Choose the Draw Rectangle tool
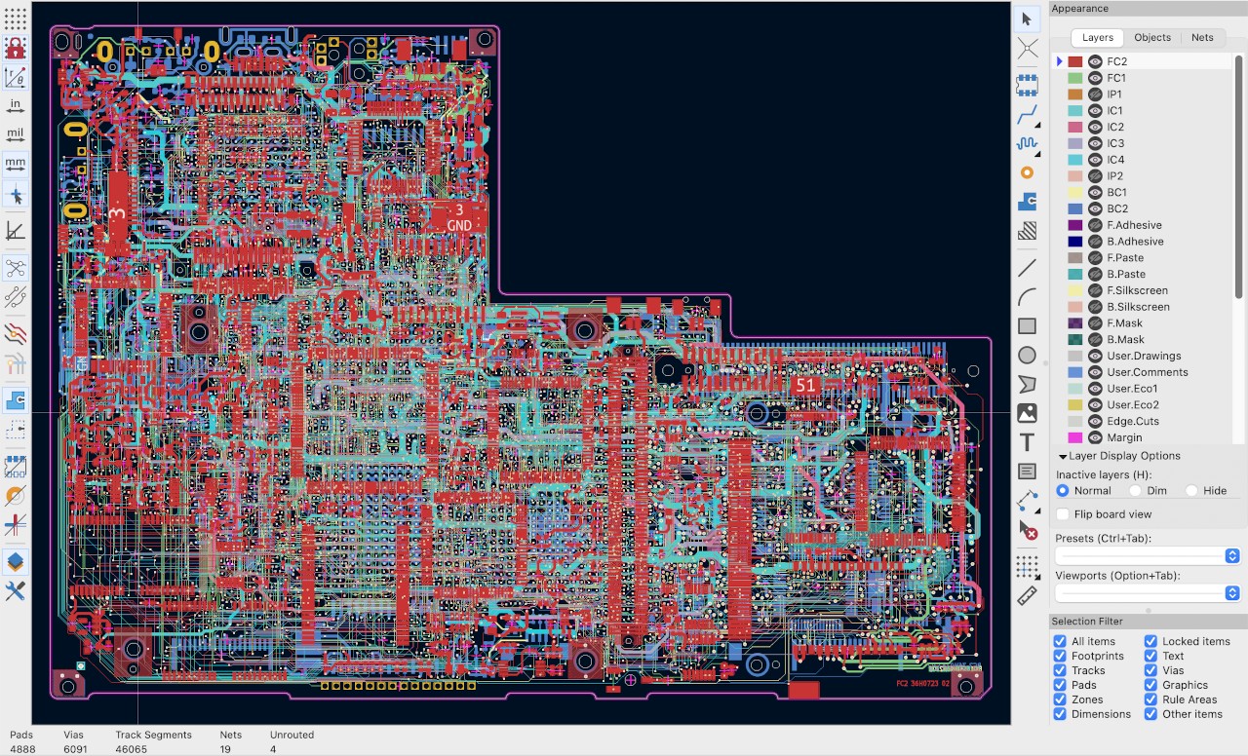1248x756 pixels. click(x=1027, y=326)
